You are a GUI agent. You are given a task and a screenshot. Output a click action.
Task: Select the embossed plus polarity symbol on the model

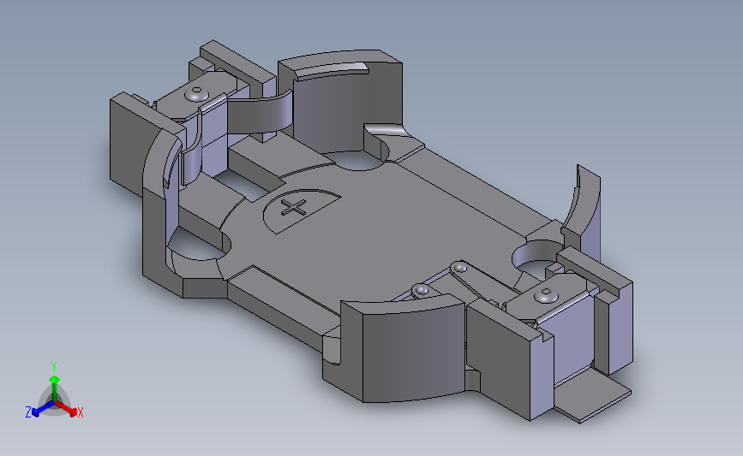click(x=293, y=207)
